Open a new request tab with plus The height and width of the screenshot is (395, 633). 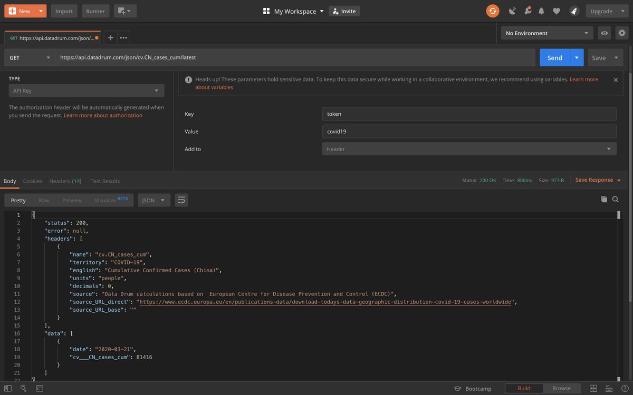pos(110,37)
